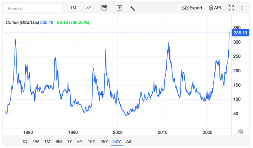
Task: Click the 1980 x-axis label
Action: (x=28, y=133)
